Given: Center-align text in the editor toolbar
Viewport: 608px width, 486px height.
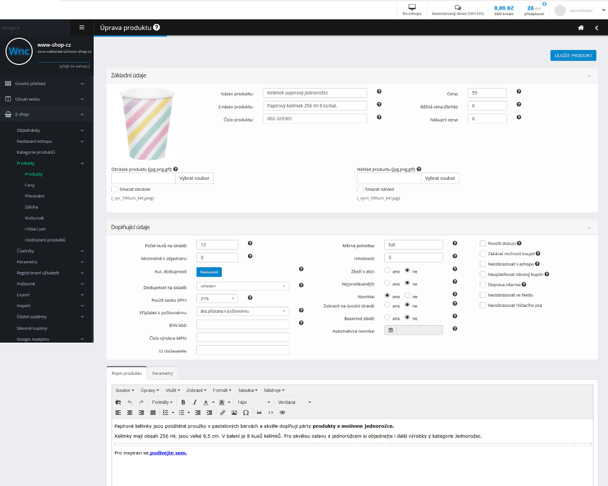Looking at the screenshot, I should [x=130, y=412].
